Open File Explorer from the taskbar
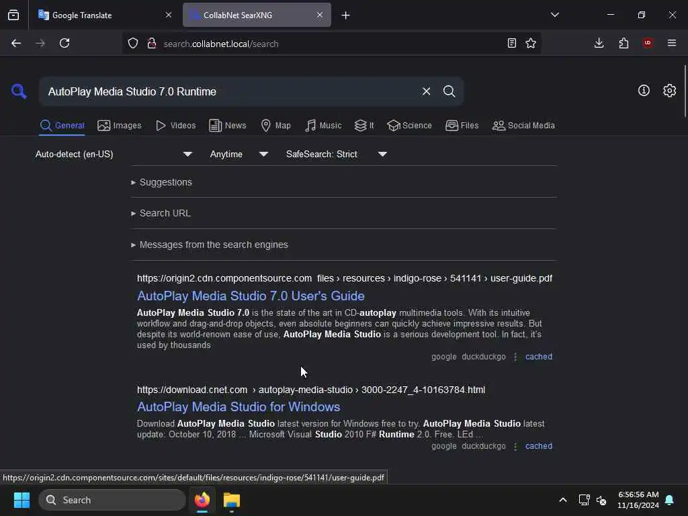 232,500
